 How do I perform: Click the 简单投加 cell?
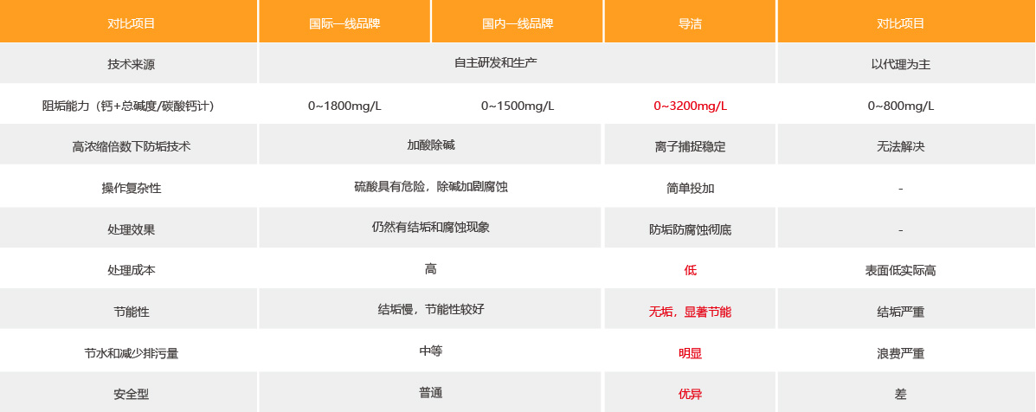click(x=690, y=188)
